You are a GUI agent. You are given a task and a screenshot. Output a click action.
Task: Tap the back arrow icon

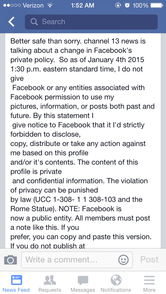[x=11, y=22]
